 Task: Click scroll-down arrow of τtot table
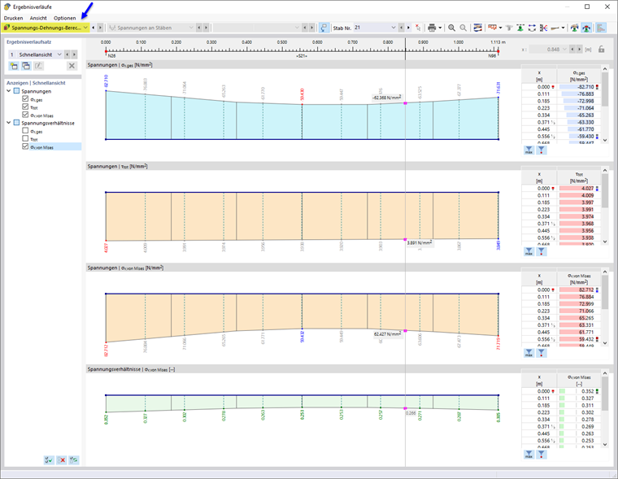pyautogui.click(x=605, y=242)
